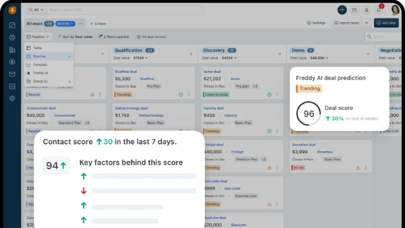Open the Acme deal more options menu
Viewport: 405px width, 228px height.
pyautogui.click(x=277, y=94)
